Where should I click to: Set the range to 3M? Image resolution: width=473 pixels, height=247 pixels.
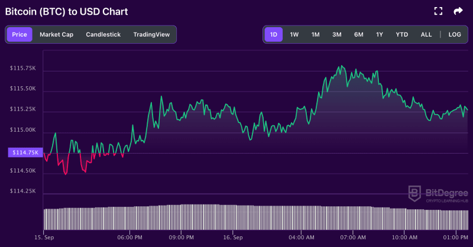coord(336,34)
